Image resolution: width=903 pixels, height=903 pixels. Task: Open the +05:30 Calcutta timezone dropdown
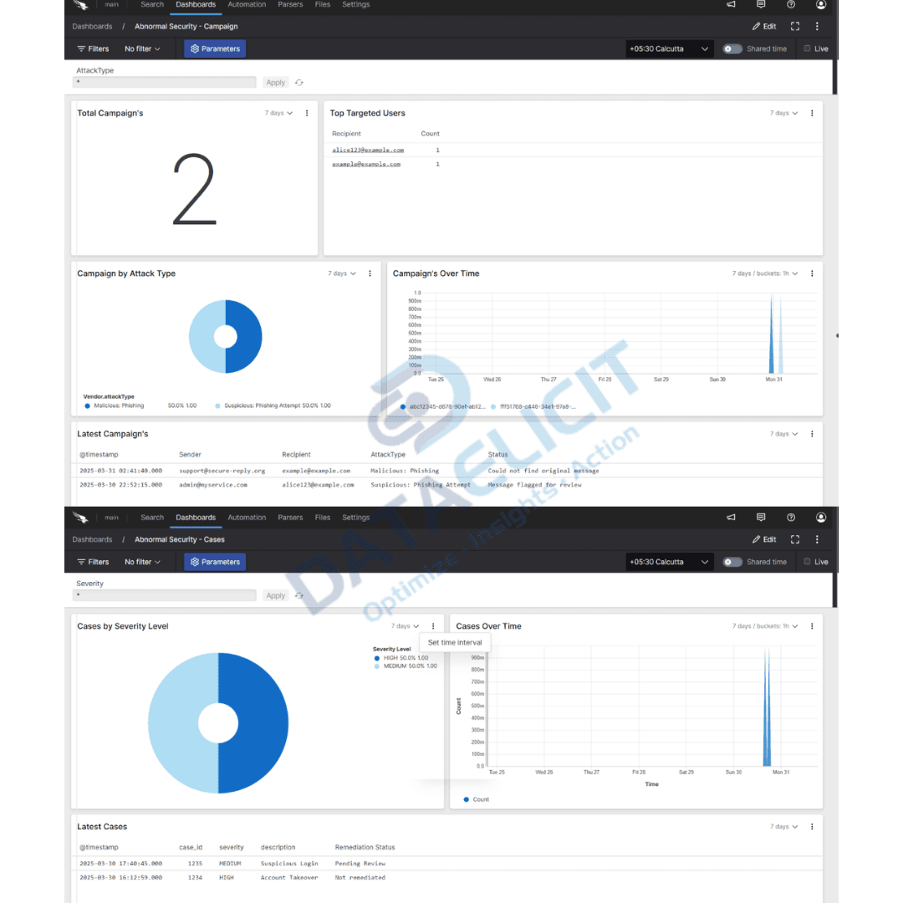667,48
